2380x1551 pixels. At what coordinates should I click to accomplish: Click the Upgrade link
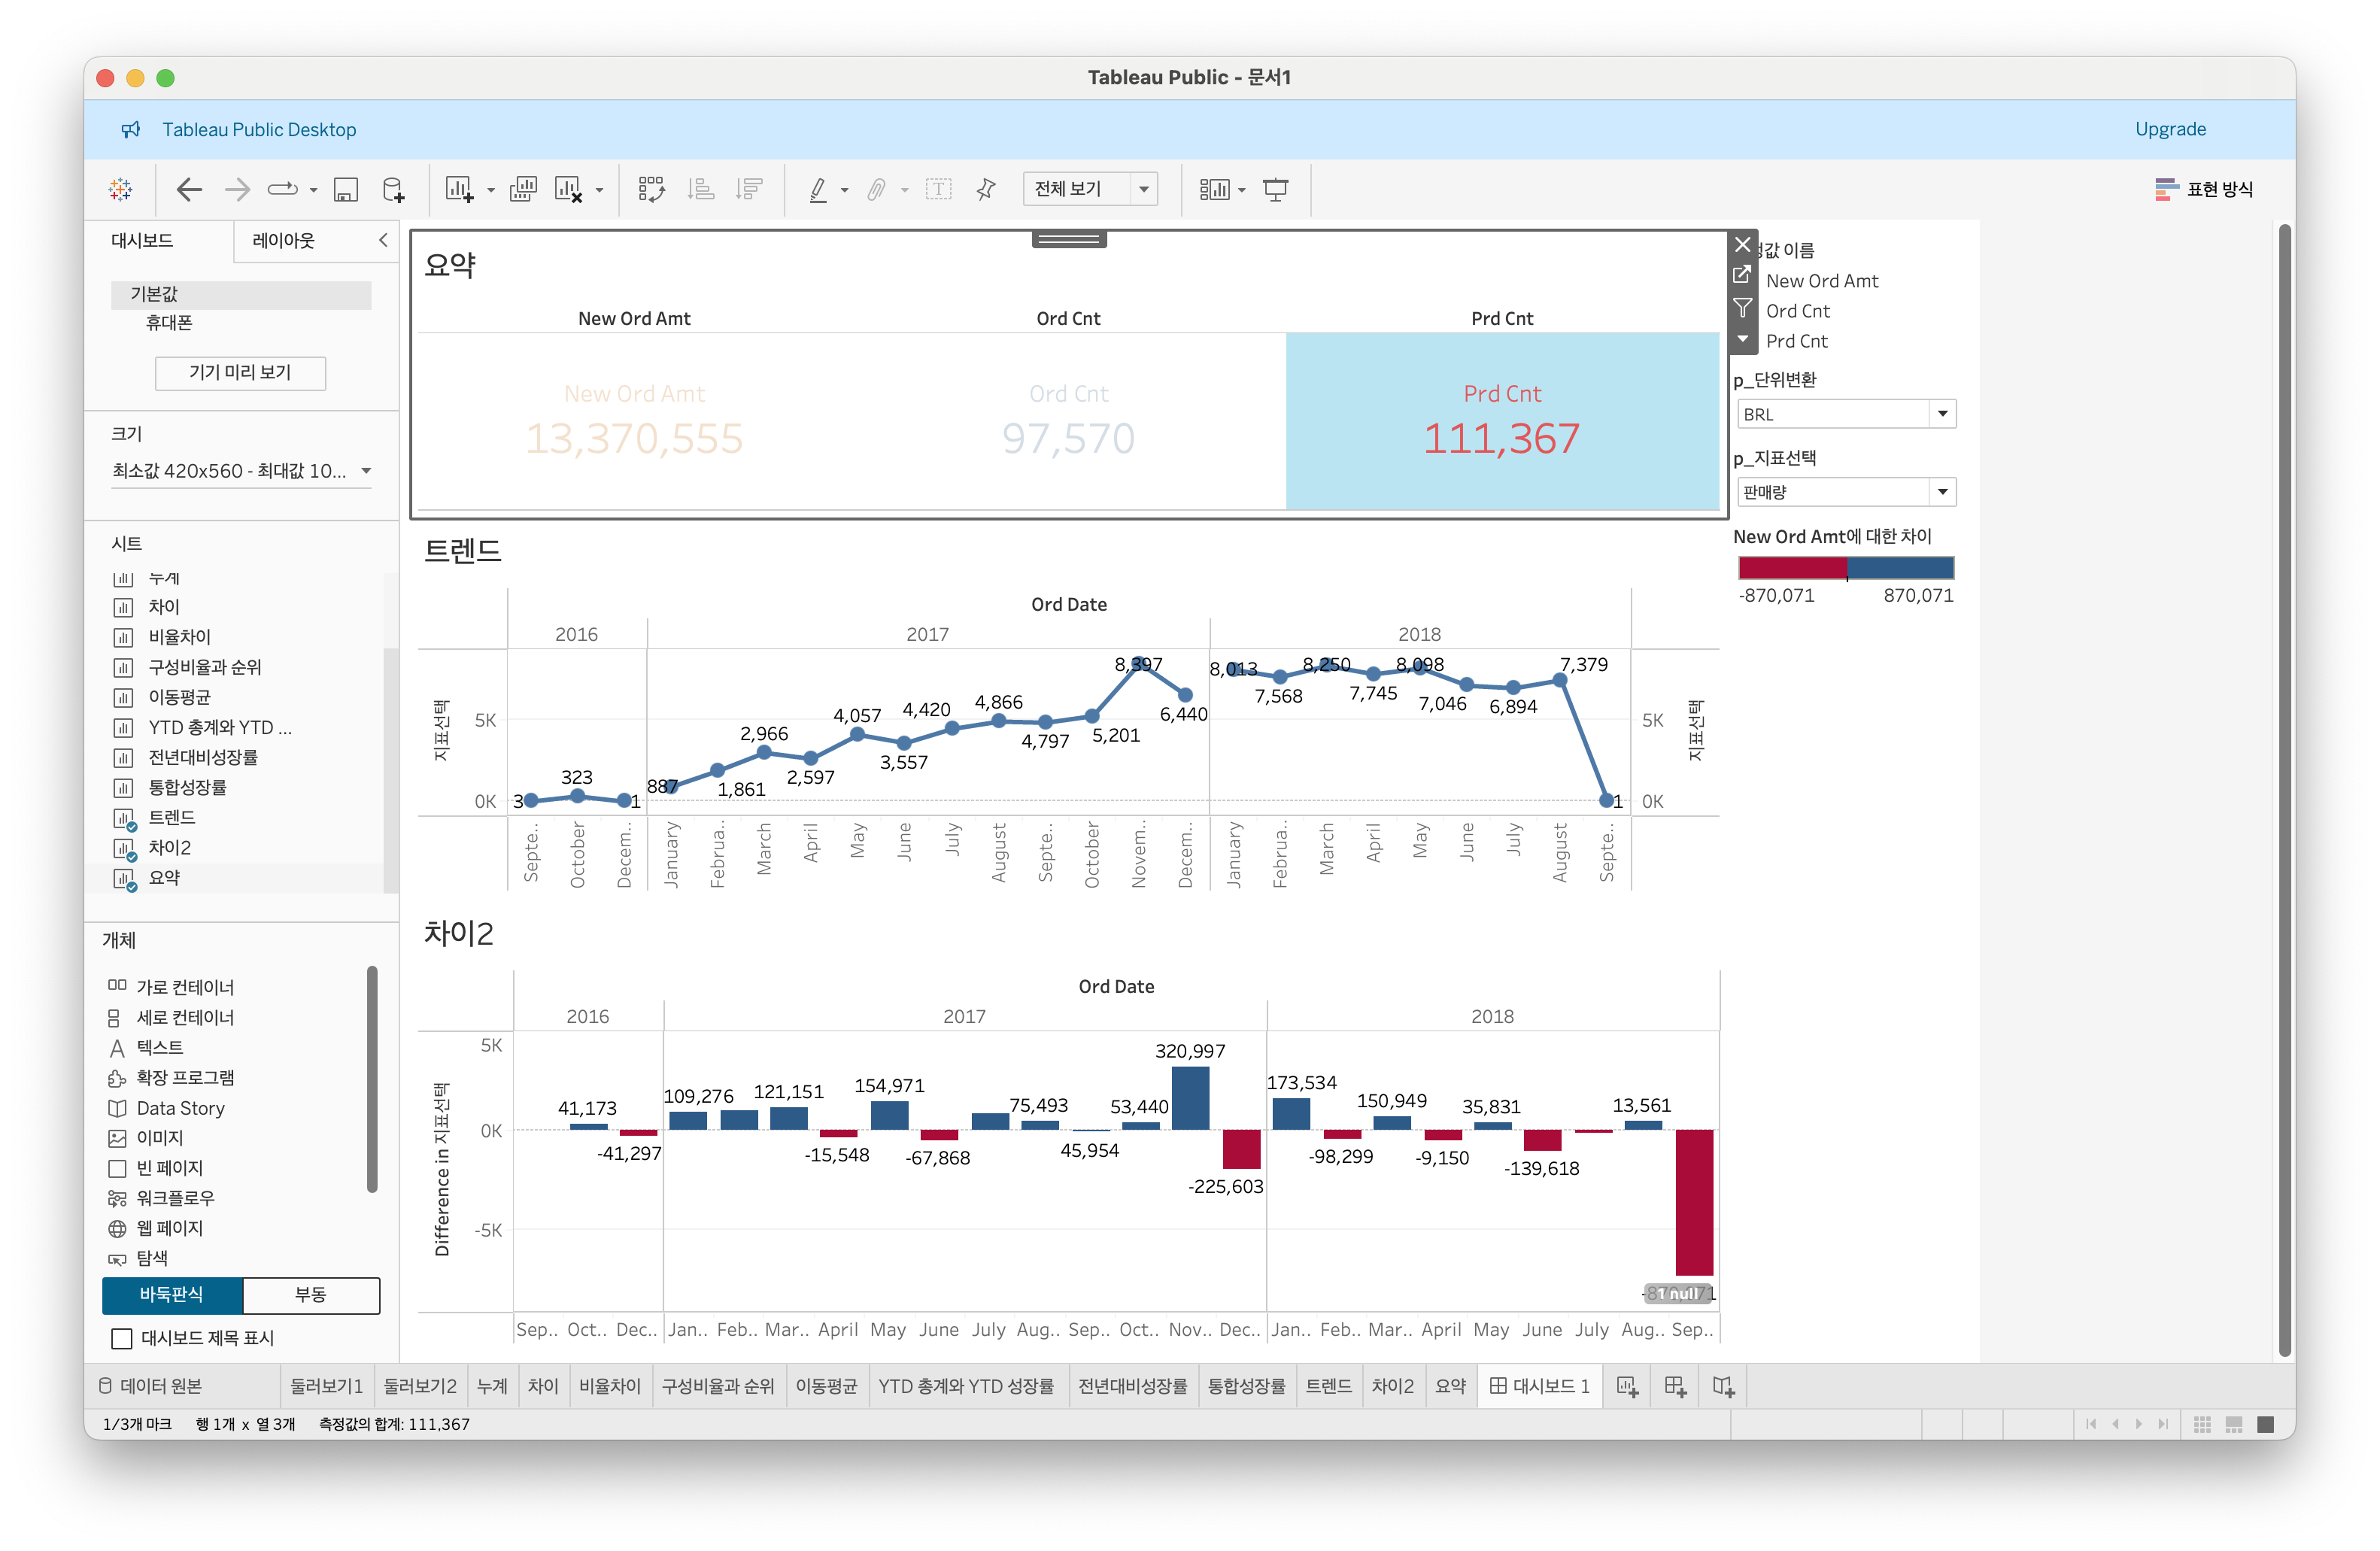point(2170,129)
